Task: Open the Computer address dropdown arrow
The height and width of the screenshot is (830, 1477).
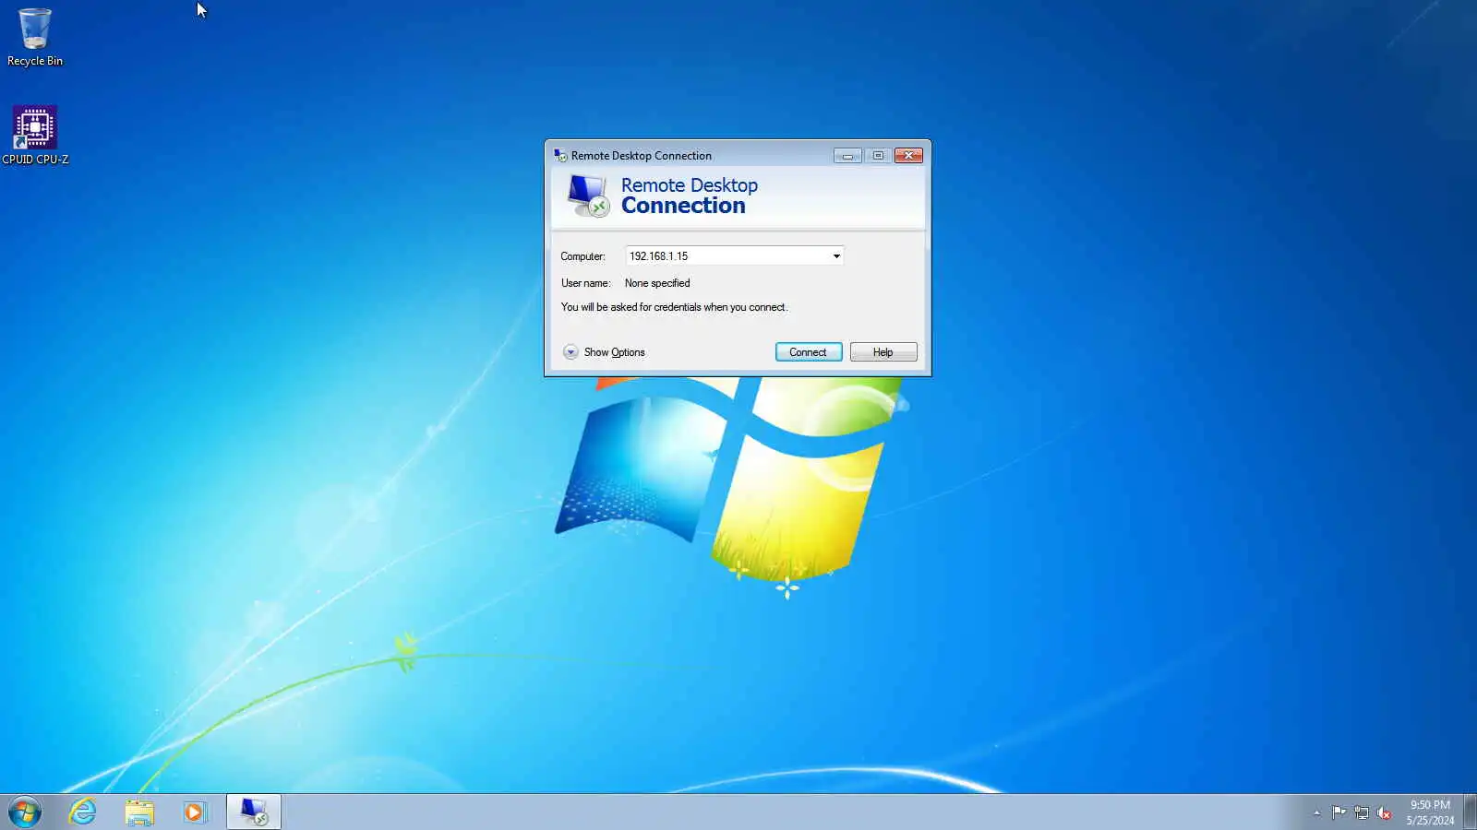Action: click(x=836, y=256)
